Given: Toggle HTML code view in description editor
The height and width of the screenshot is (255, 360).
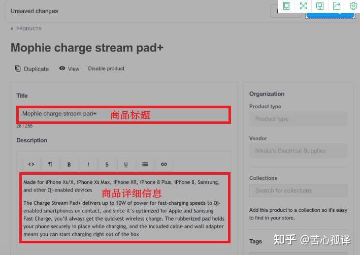Looking at the screenshot, I should tap(31, 164).
